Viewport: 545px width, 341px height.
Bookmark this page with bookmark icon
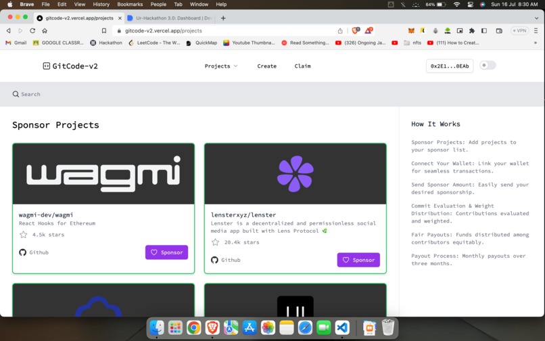click(x=104, y=30)
